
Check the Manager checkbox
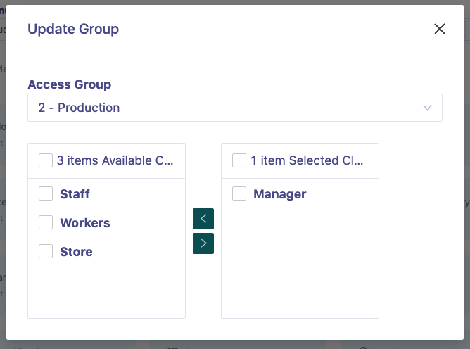[239, 193]
